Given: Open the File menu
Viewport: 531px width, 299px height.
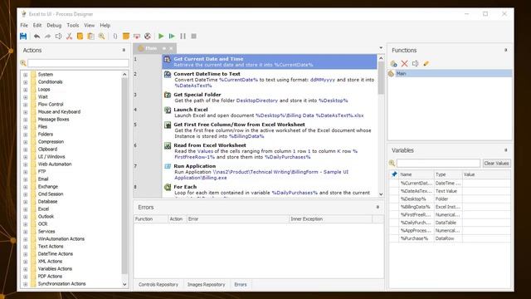Looking at the screenshot, I should tap(24, 26).
